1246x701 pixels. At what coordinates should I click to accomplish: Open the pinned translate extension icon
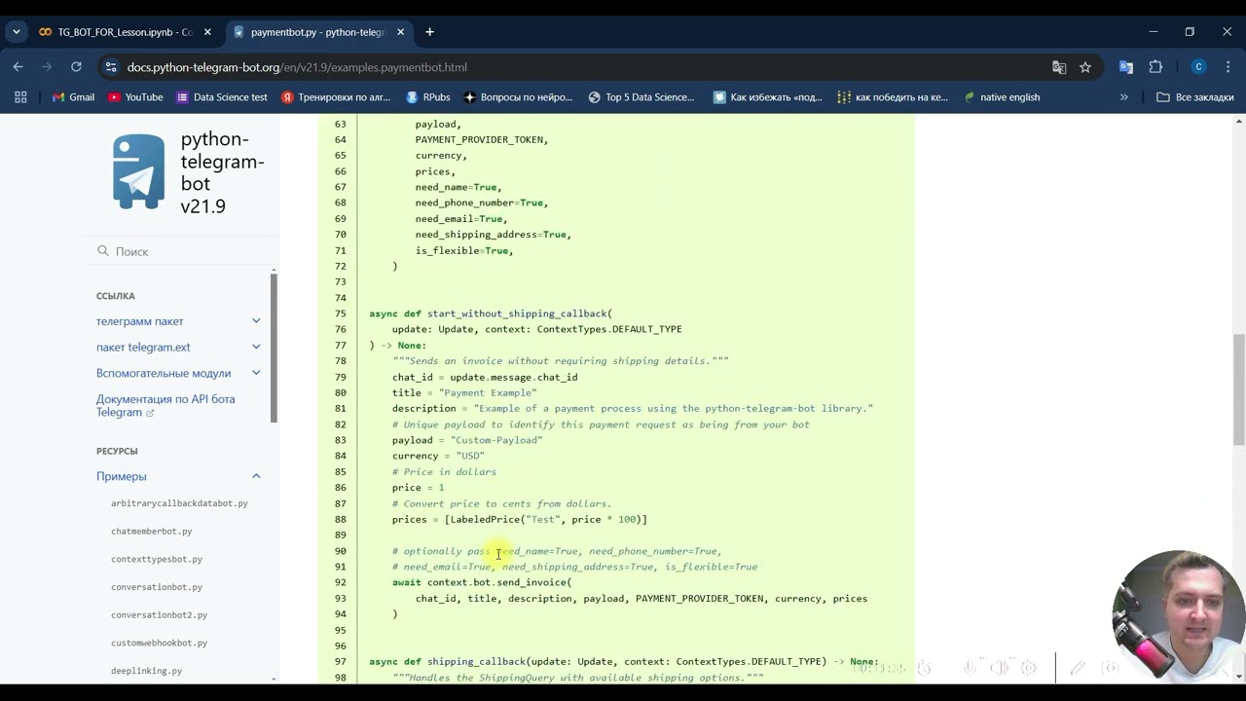pos(1126,67)
